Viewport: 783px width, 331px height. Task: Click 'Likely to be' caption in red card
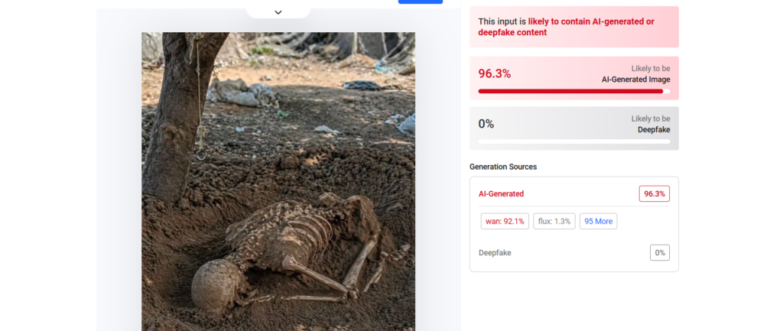[651, 68]
